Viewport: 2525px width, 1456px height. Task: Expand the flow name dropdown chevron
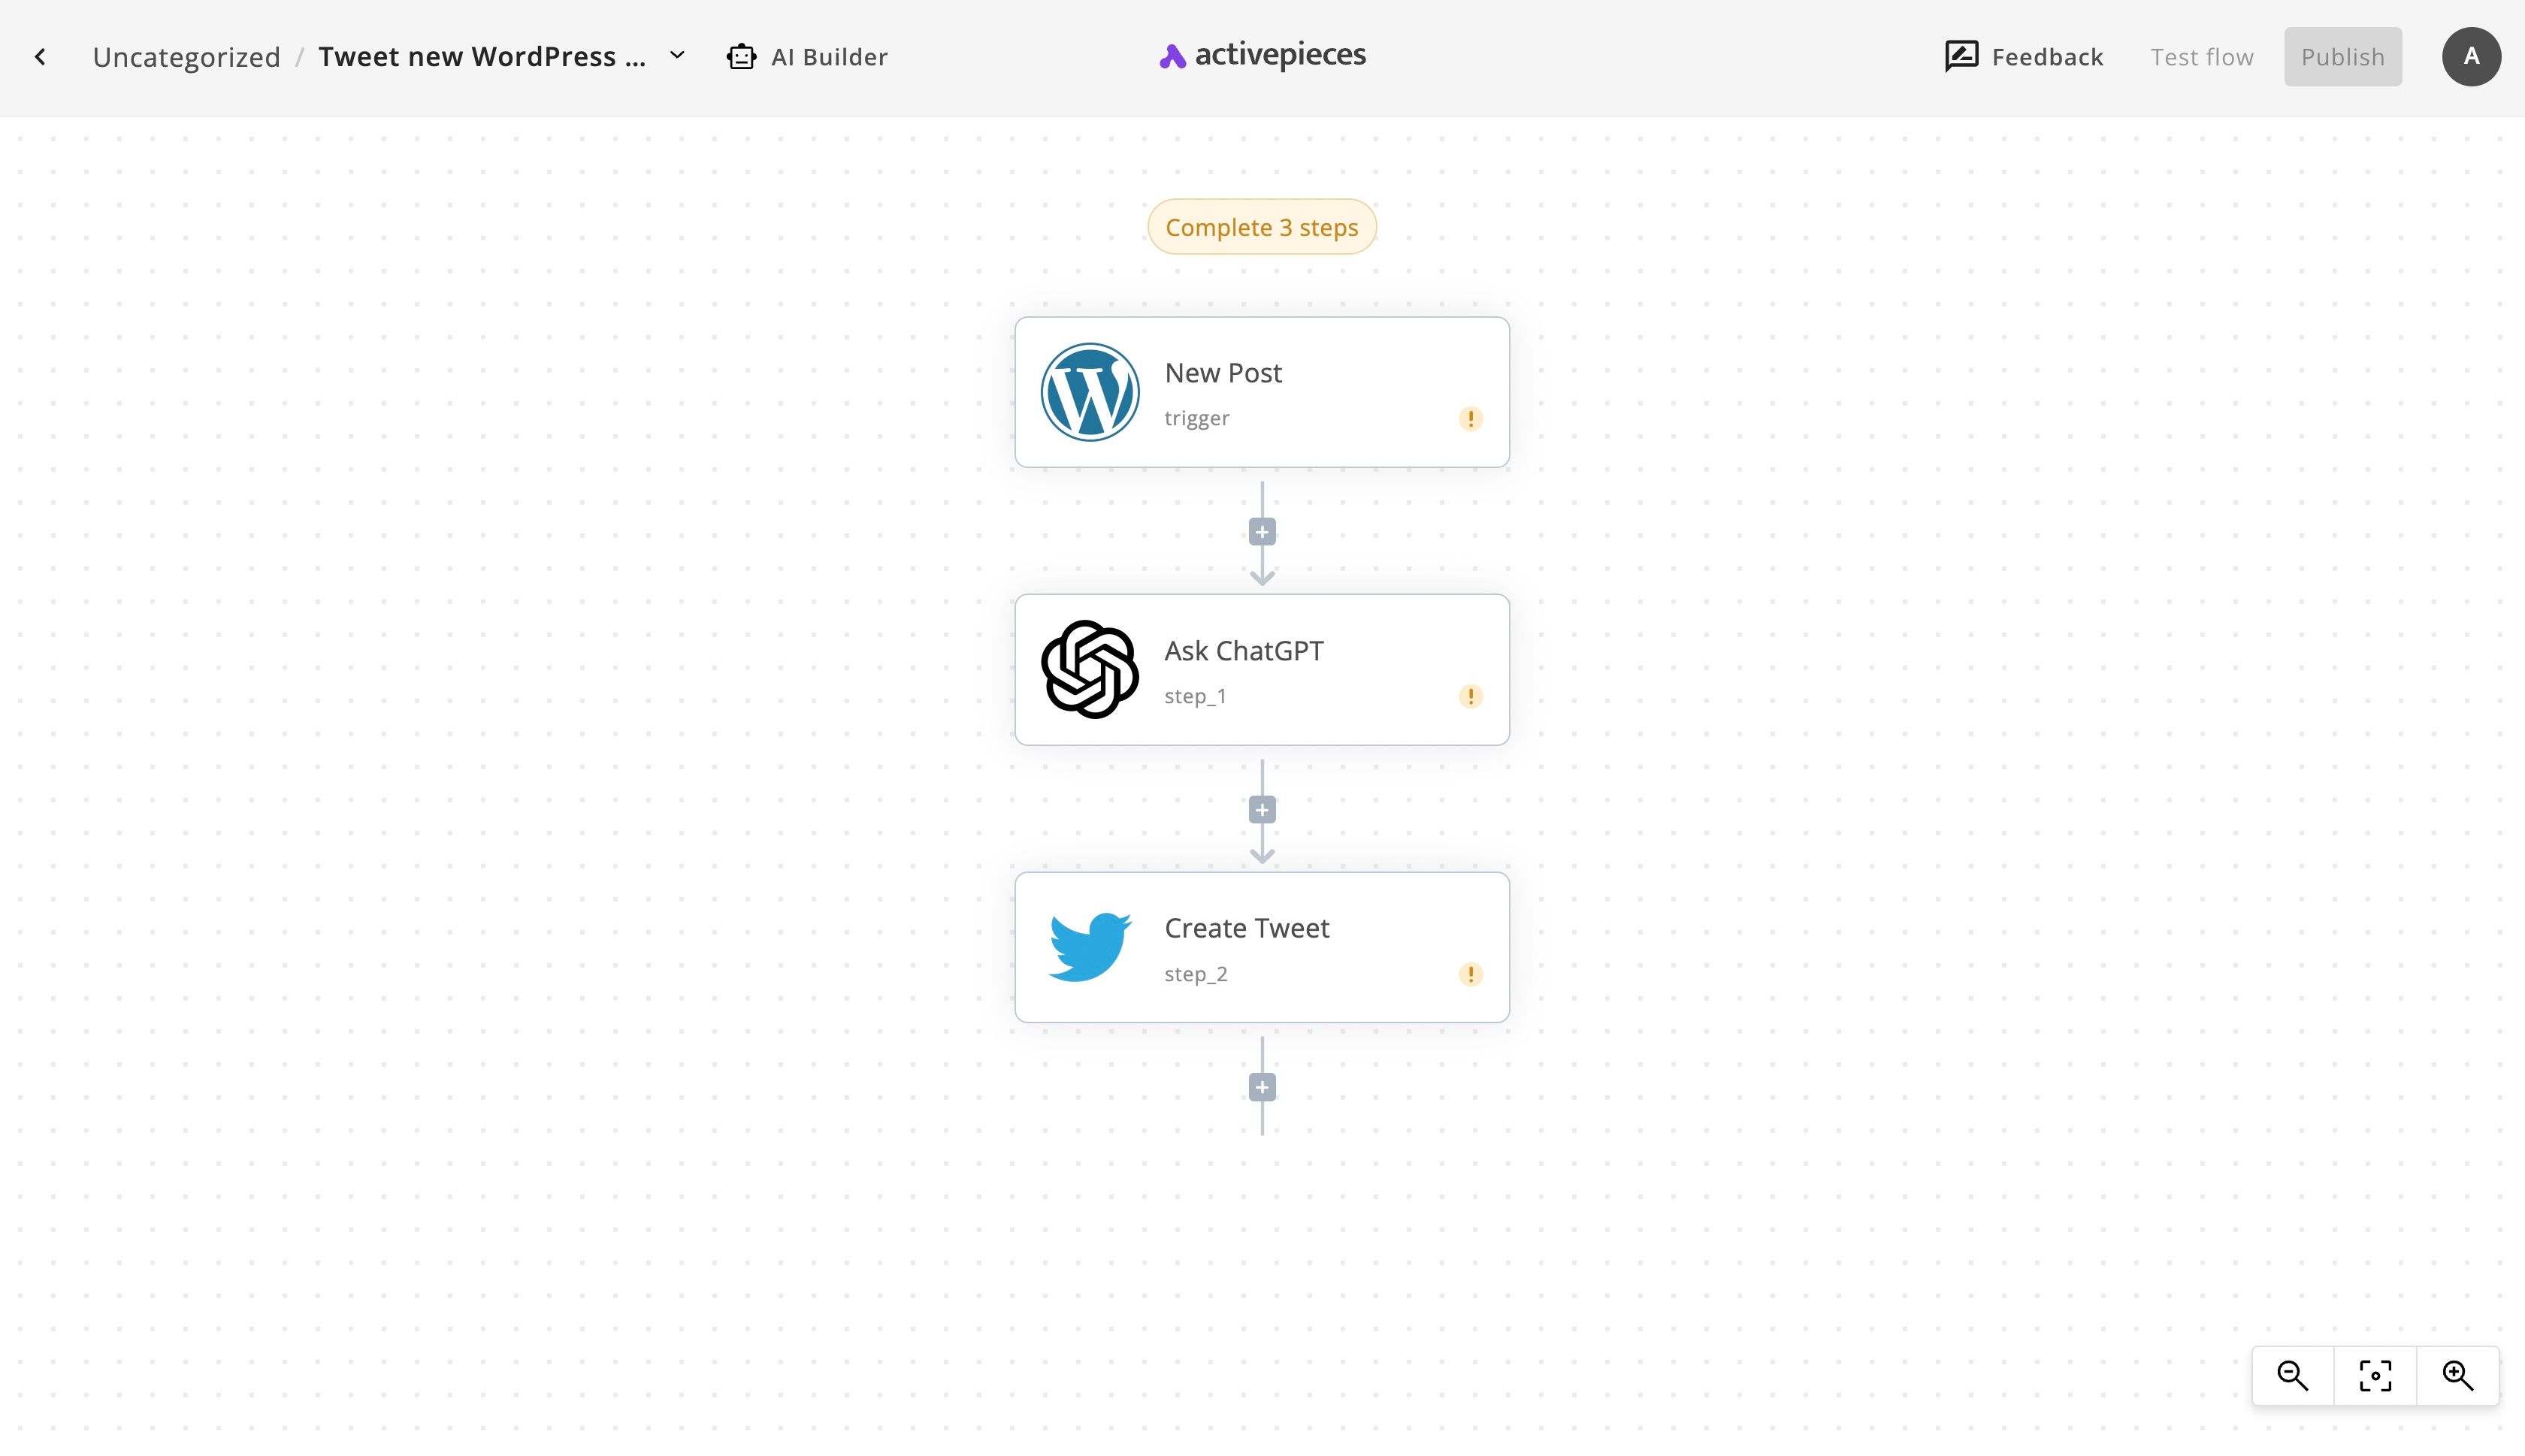677,56
